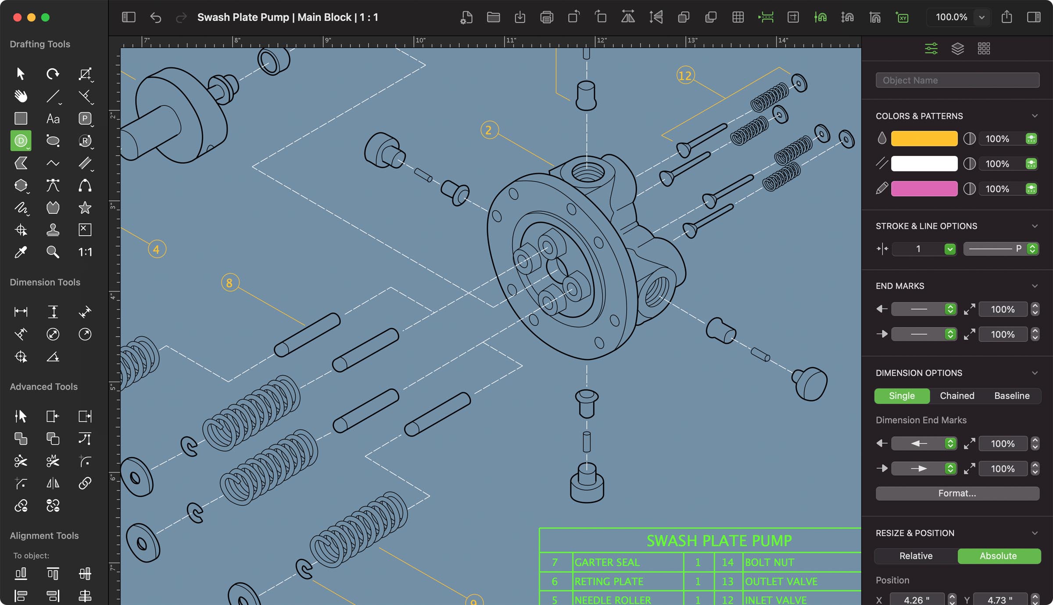Open the Layers panel tab
1053x605 pixels.
[958, 48]
